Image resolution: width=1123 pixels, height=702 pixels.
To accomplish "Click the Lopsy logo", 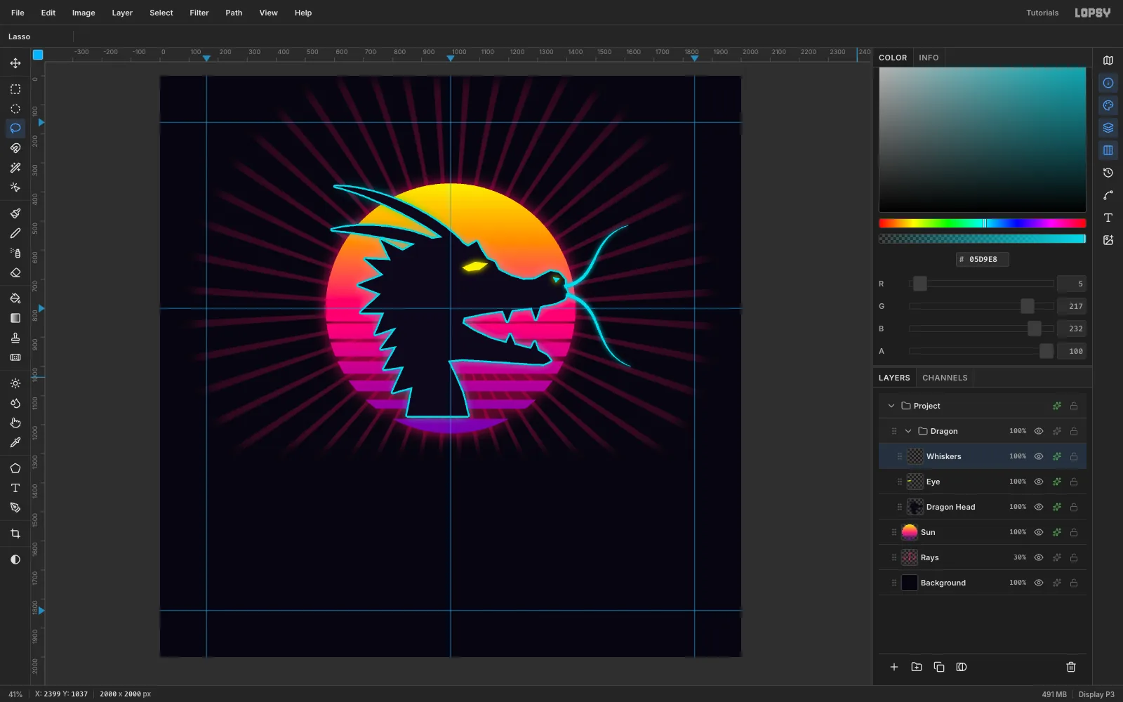I will (1093, 13).
